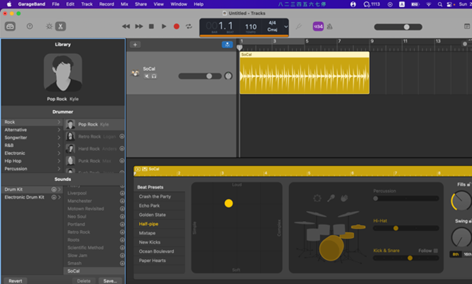The height and width of the screenshot is (284, 472).
Task: Add a new track with plus button
Action: pos(135,45)
